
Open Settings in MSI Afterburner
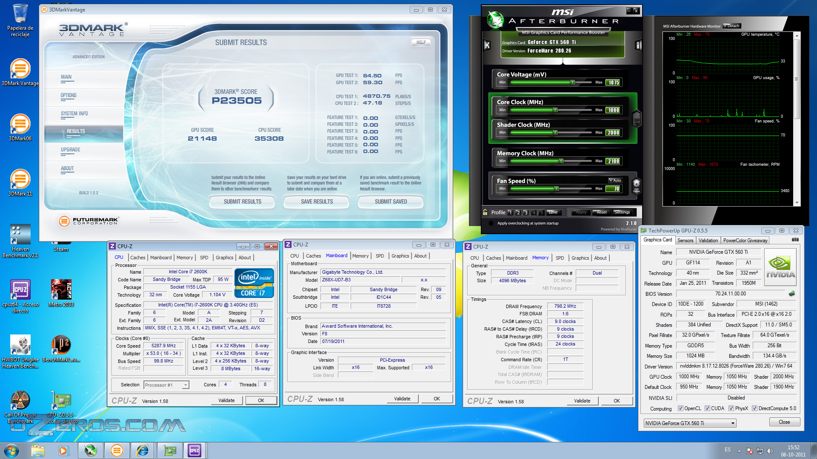(x=622, y=212)
